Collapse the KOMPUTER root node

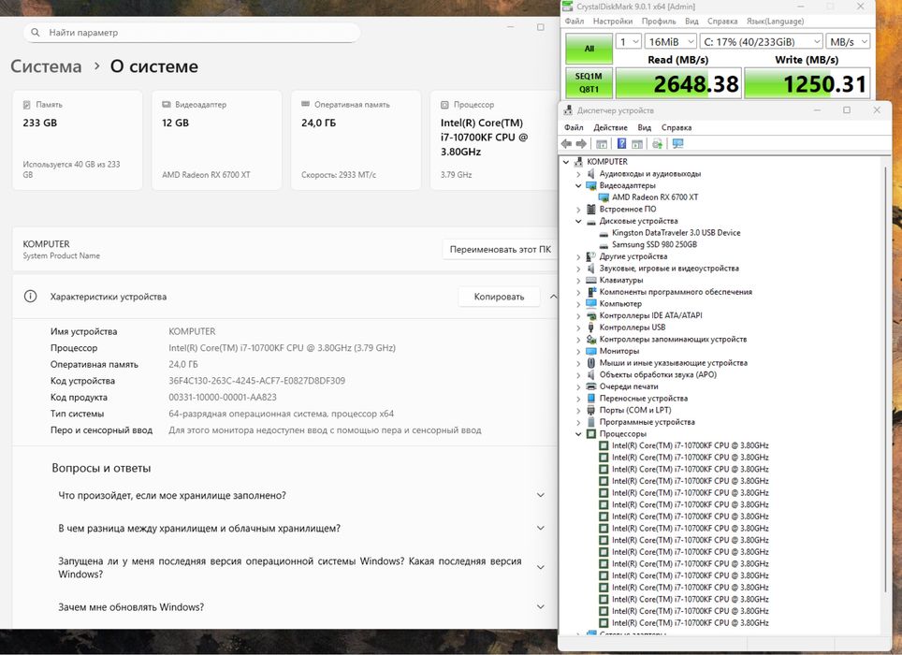click(x=566, y=162)
